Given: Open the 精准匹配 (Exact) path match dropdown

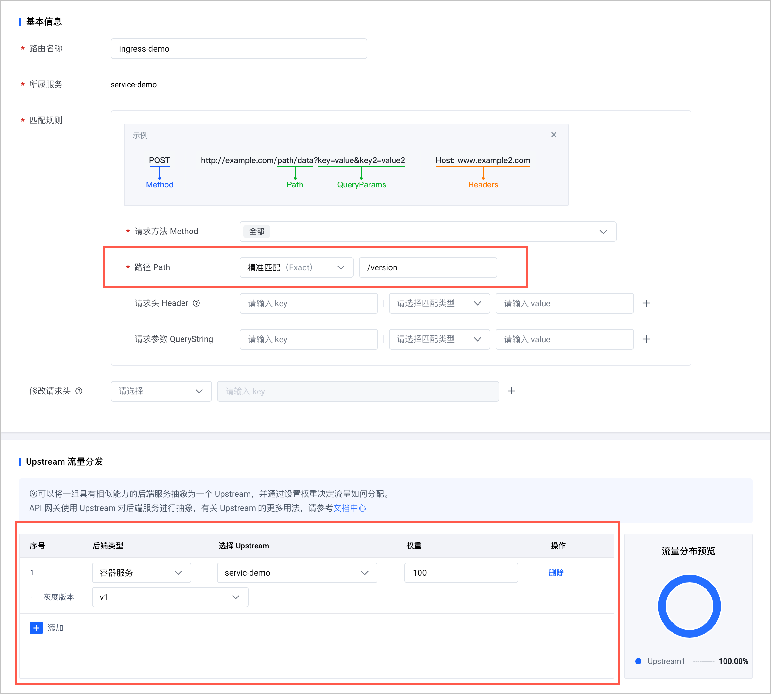Looking at the screenshot, I should 296,267.
